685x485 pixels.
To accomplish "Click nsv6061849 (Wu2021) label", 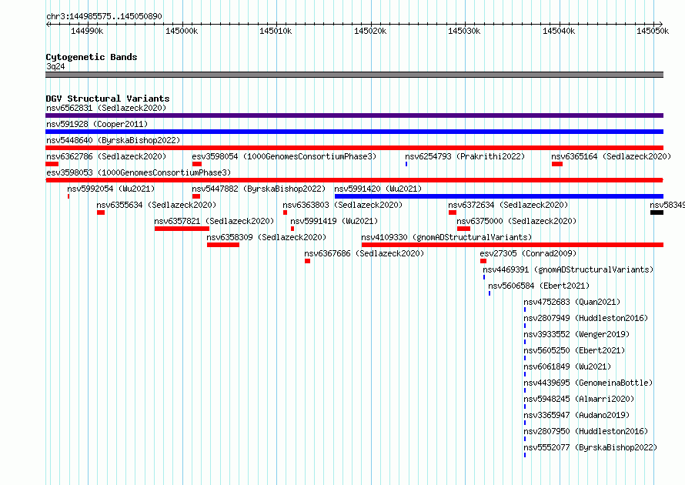I will [x=567, y=366].
